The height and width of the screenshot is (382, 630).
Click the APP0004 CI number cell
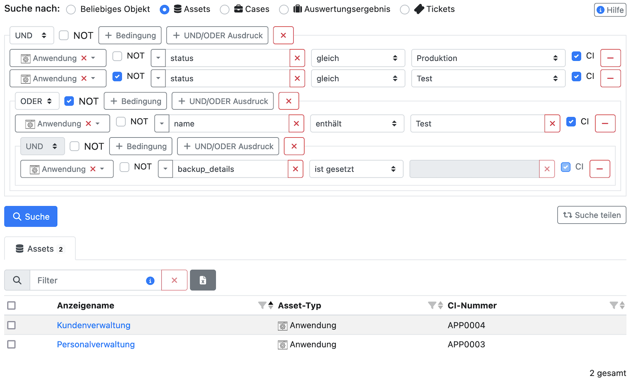(x=466, y=325)
